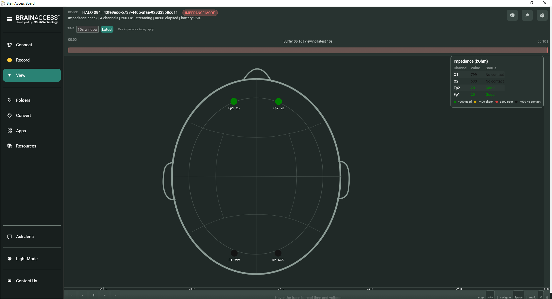The width and height of the screenshot is (552, 299).
Task: Click the Impedance (kOhm) panel title
Action: tap(471, 61)
